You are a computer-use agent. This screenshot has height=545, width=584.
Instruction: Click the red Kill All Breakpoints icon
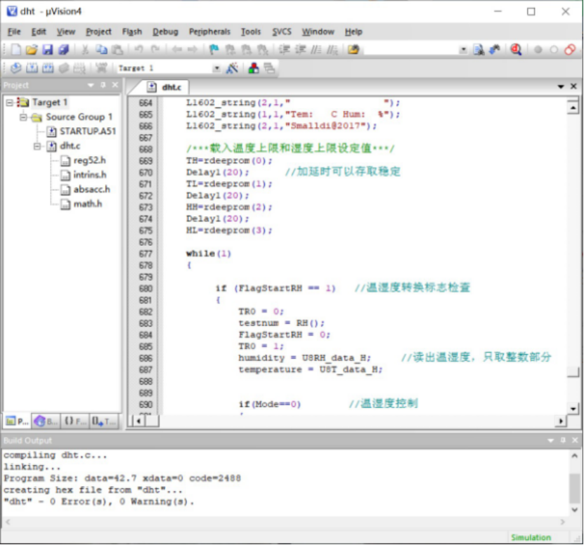(x=570, y=49)
